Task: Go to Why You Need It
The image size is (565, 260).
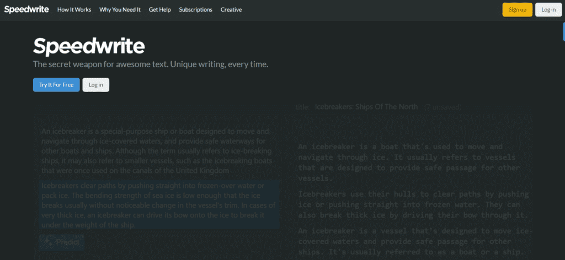Action: [x=120, y=10]
